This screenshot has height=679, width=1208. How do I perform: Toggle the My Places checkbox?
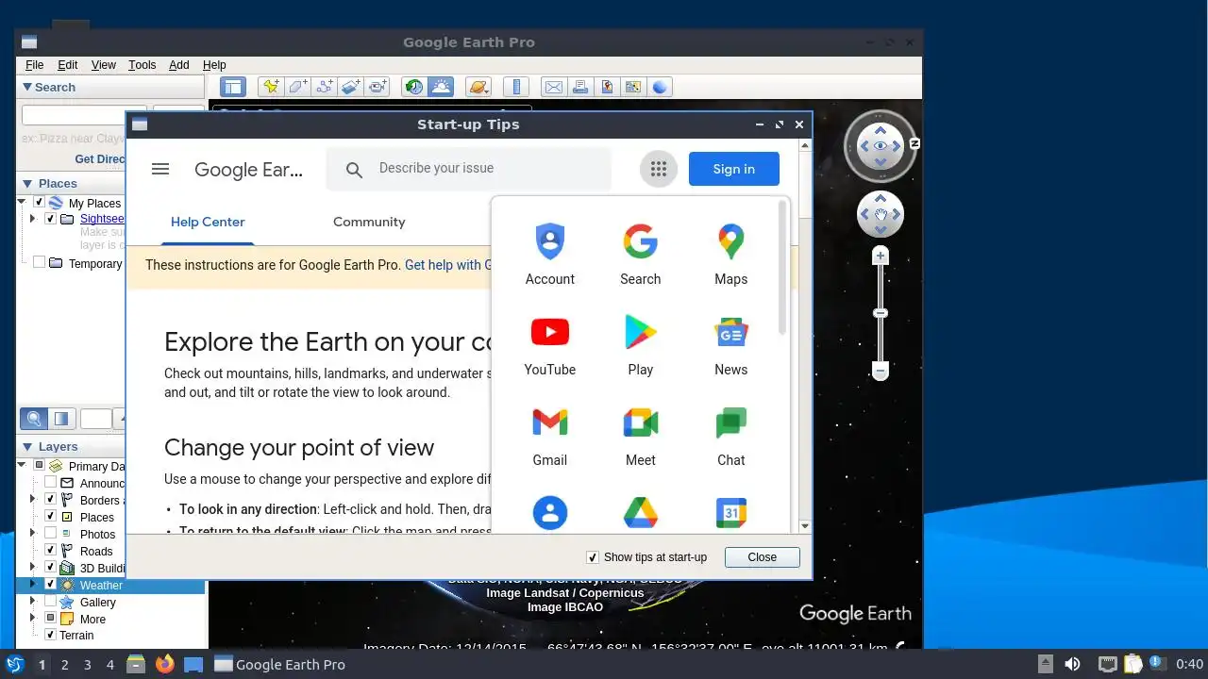tap(39, 203)
